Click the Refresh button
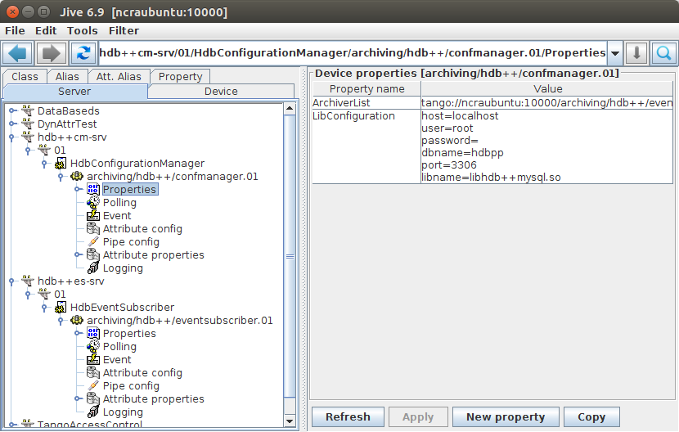Image resolution: width=679 pixels, height=432 pixels. [348, 416]
